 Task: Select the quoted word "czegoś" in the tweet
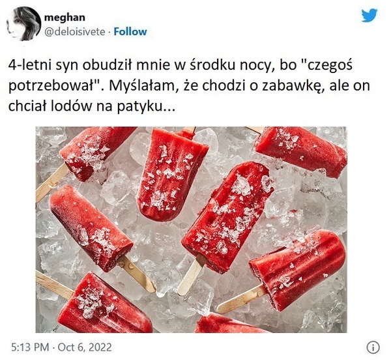[x=326, y=65]
